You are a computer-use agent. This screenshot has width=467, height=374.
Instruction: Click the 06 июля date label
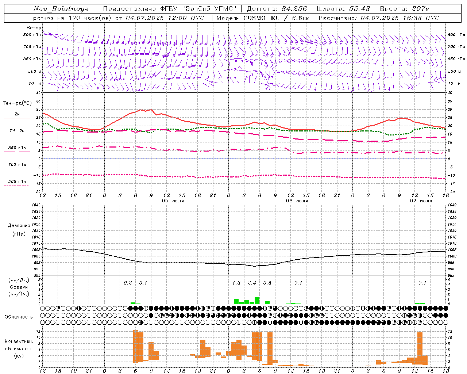point(297,201)
